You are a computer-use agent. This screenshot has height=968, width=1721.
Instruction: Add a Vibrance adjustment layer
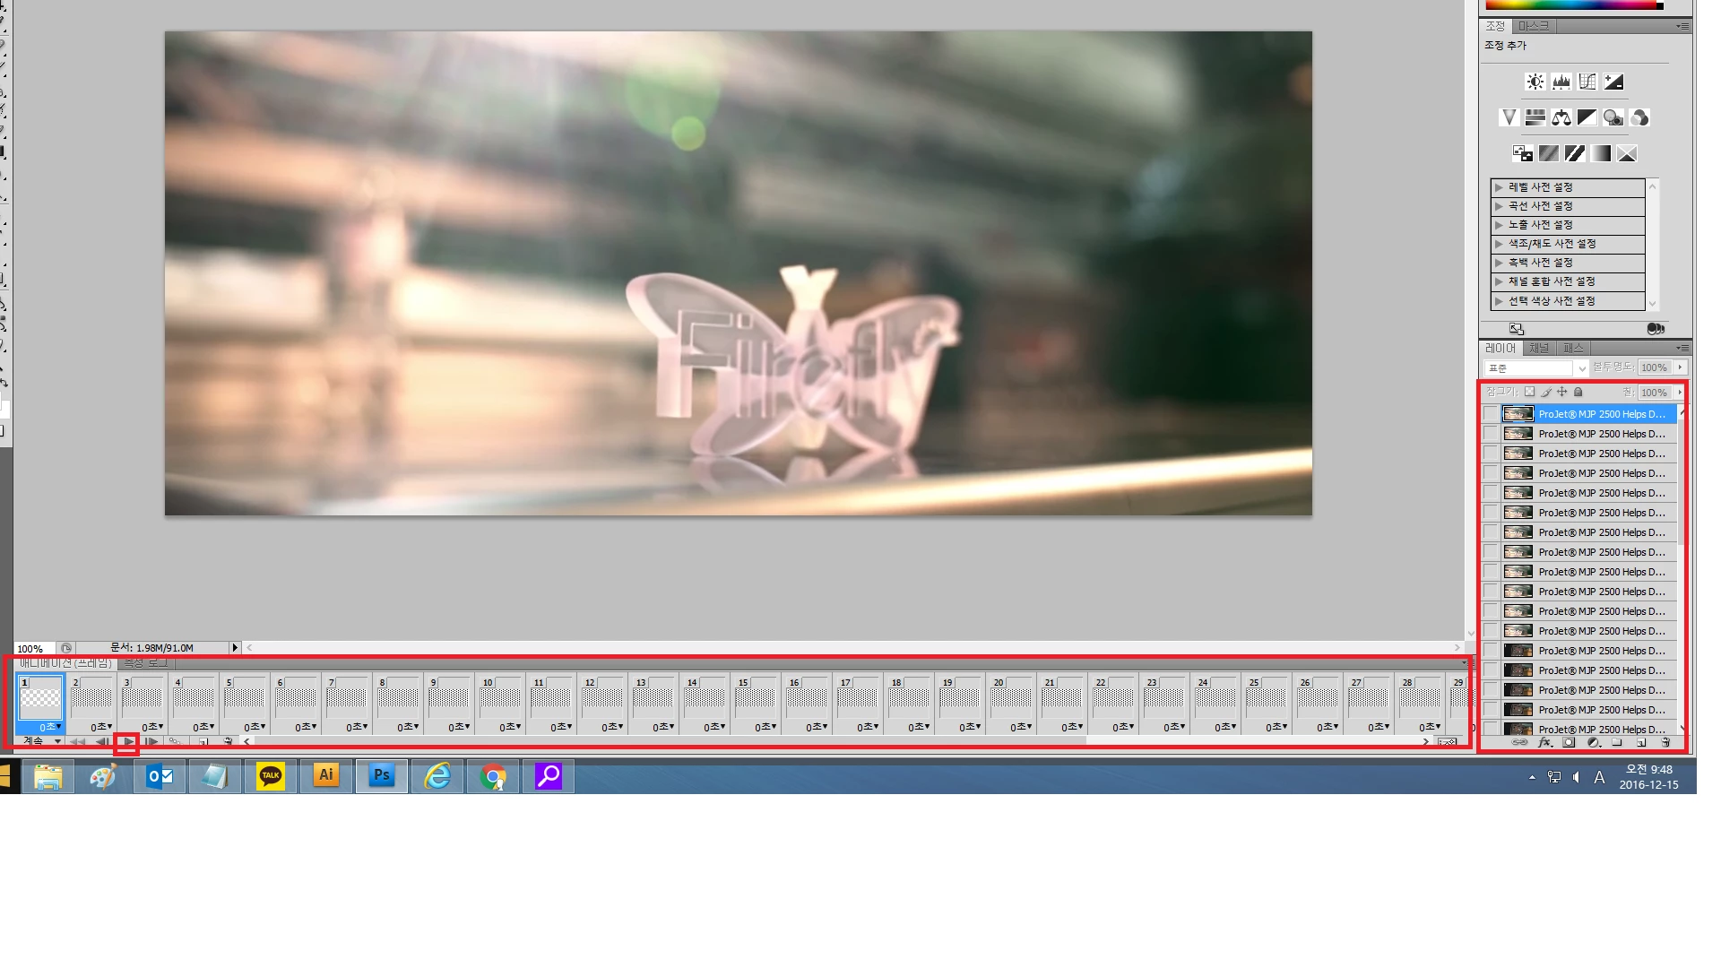(1509, 117)
